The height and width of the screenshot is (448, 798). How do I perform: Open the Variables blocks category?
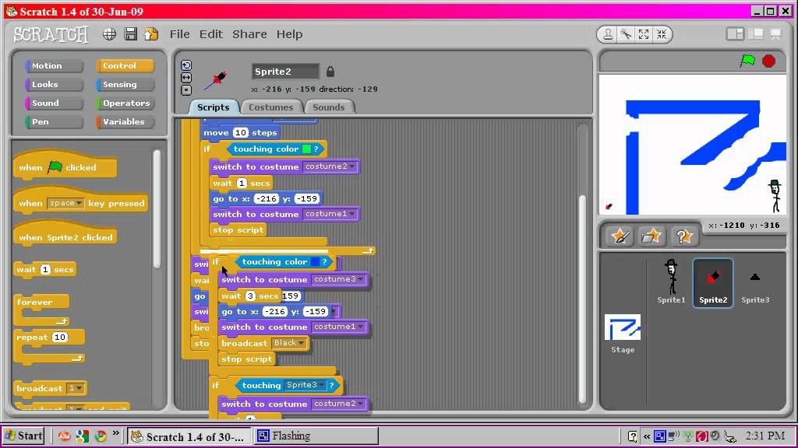coord(125,122)
